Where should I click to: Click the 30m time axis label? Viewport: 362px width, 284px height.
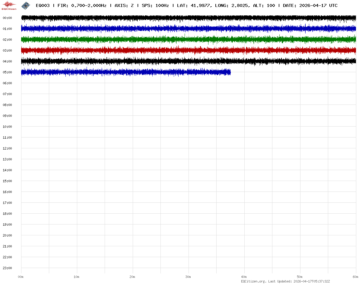pos(188,277)
